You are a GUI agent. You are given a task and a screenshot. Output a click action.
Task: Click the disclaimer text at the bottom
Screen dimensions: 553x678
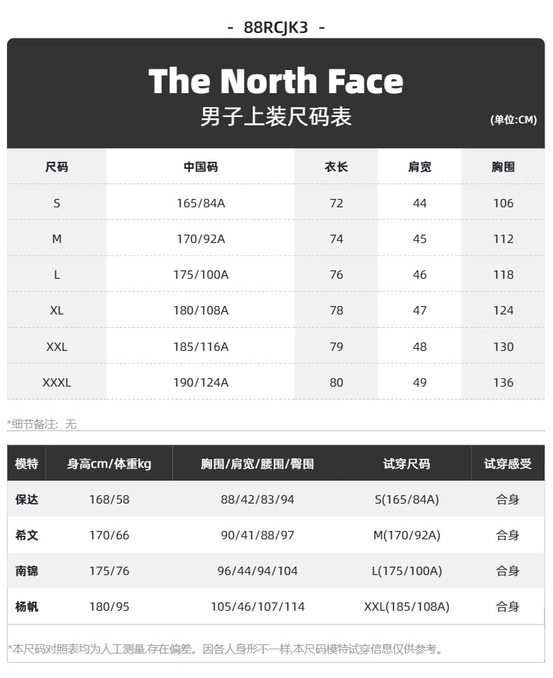(x=225, y=649)
